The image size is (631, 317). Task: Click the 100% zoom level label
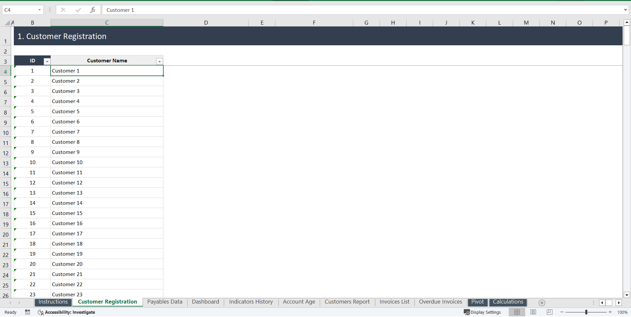(622, 312)
